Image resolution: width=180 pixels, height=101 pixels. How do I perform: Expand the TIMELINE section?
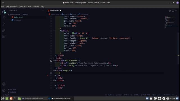13,92
